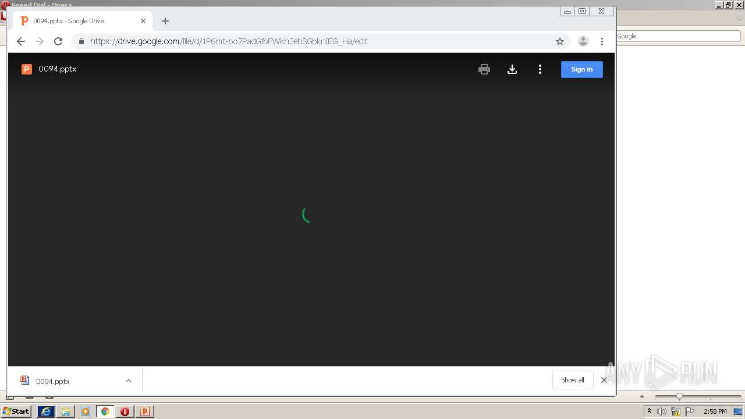The width and height of the screenshot is (745, 419).
Task: Open the volume control in the tray
Action: (662, 411)
